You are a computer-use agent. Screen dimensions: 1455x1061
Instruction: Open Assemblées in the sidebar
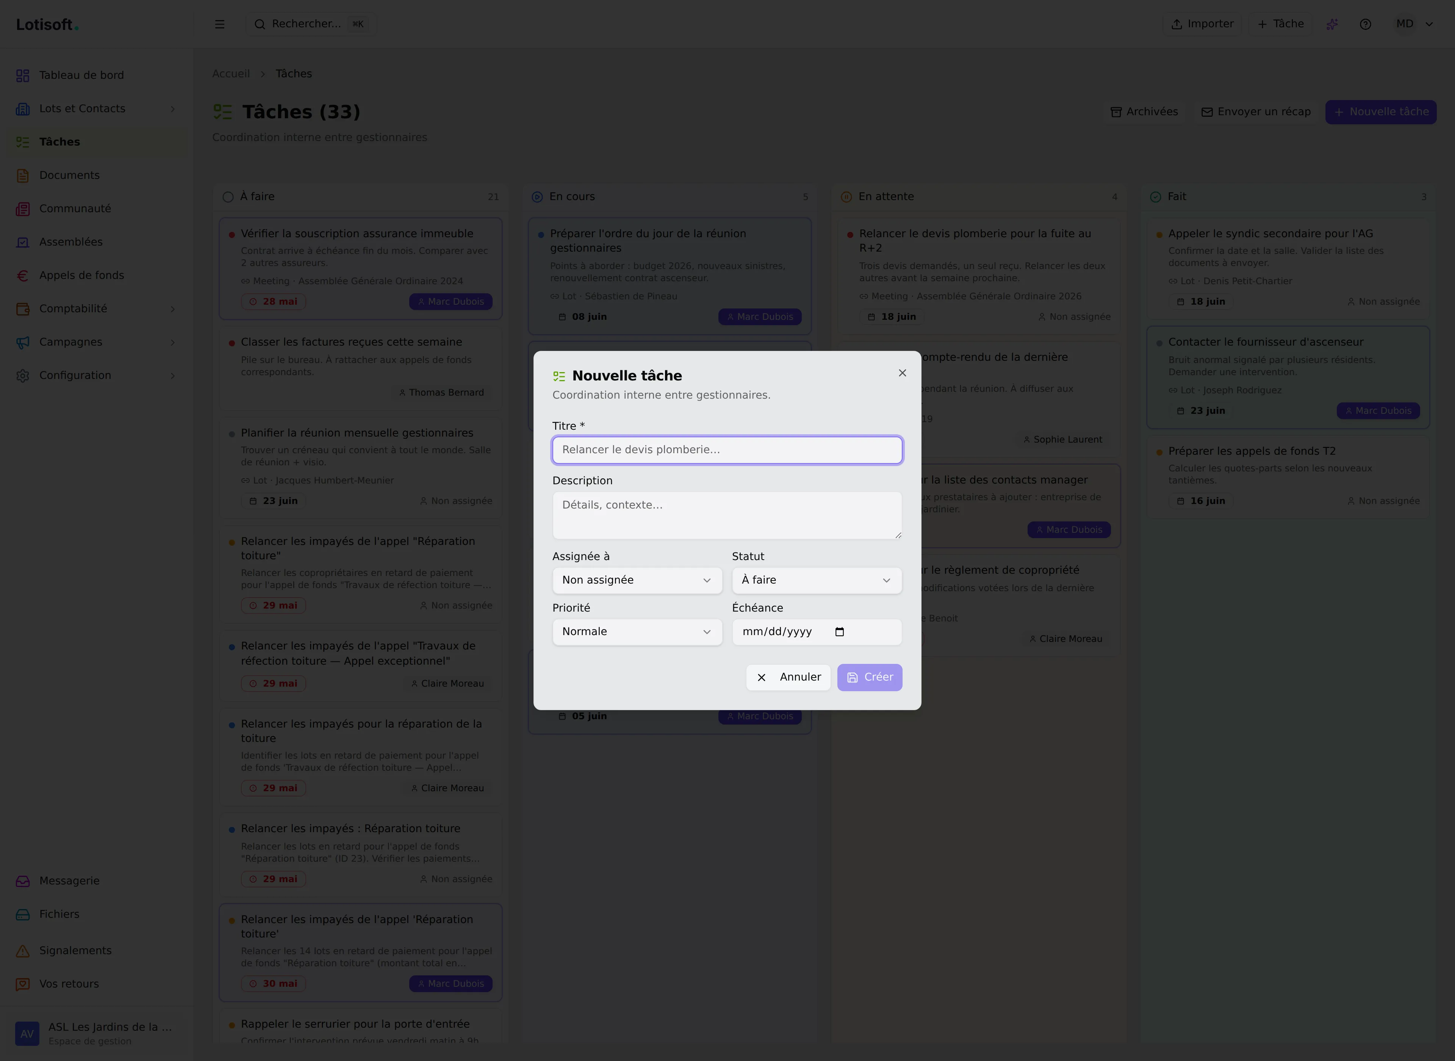tap(96, 242)
